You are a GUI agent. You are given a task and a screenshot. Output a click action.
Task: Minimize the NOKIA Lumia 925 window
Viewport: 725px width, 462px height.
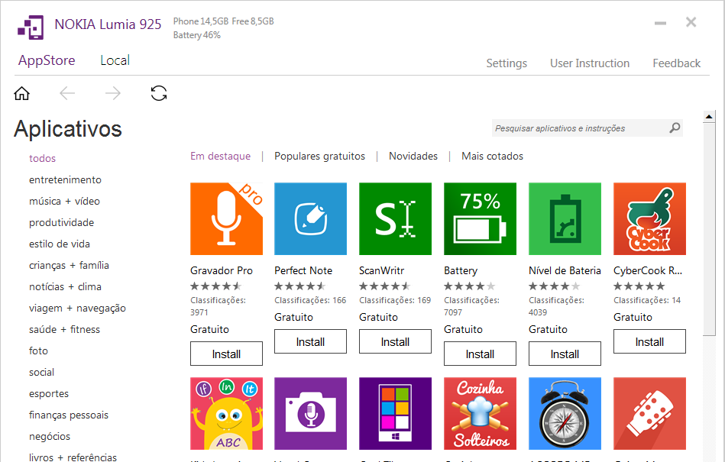[x=660, y=23]
